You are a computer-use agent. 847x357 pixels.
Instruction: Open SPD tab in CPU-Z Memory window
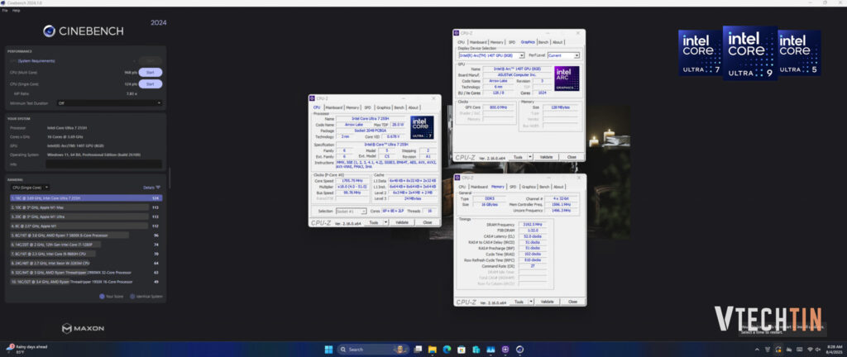point(512,187)
